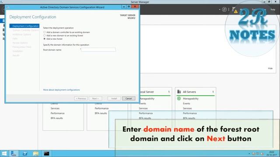This screenshot has width=280, height=157.
Task: Click the Root domain name text field
Action: 98,50
